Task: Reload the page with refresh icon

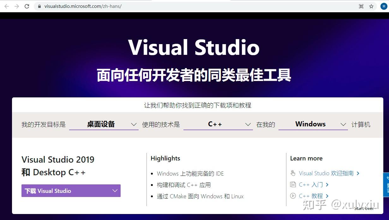Action: pos(27,6)
